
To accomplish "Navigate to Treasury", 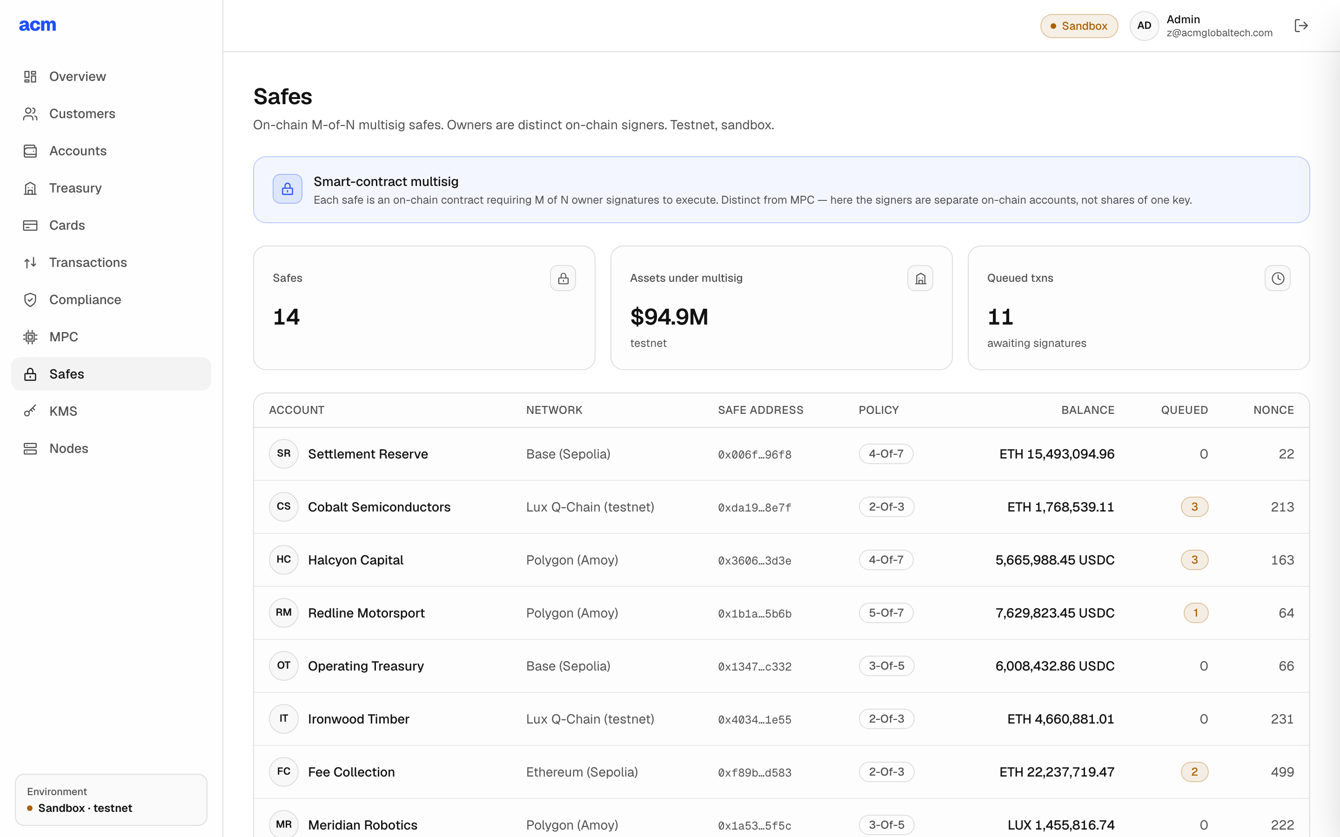I will point(111,188).
